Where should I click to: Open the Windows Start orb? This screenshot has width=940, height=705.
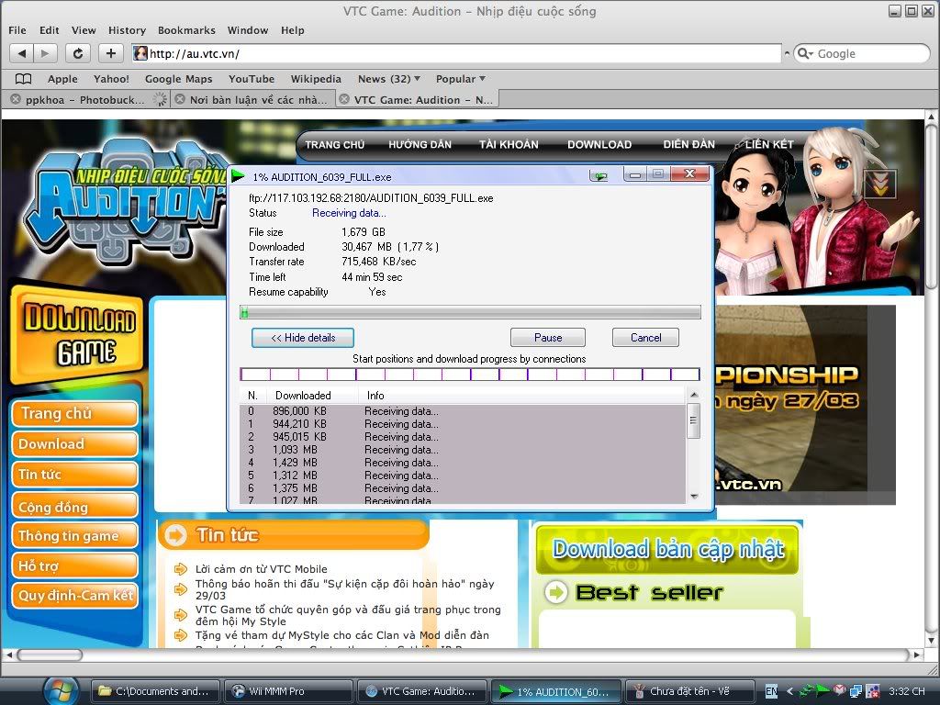point(62,690)
